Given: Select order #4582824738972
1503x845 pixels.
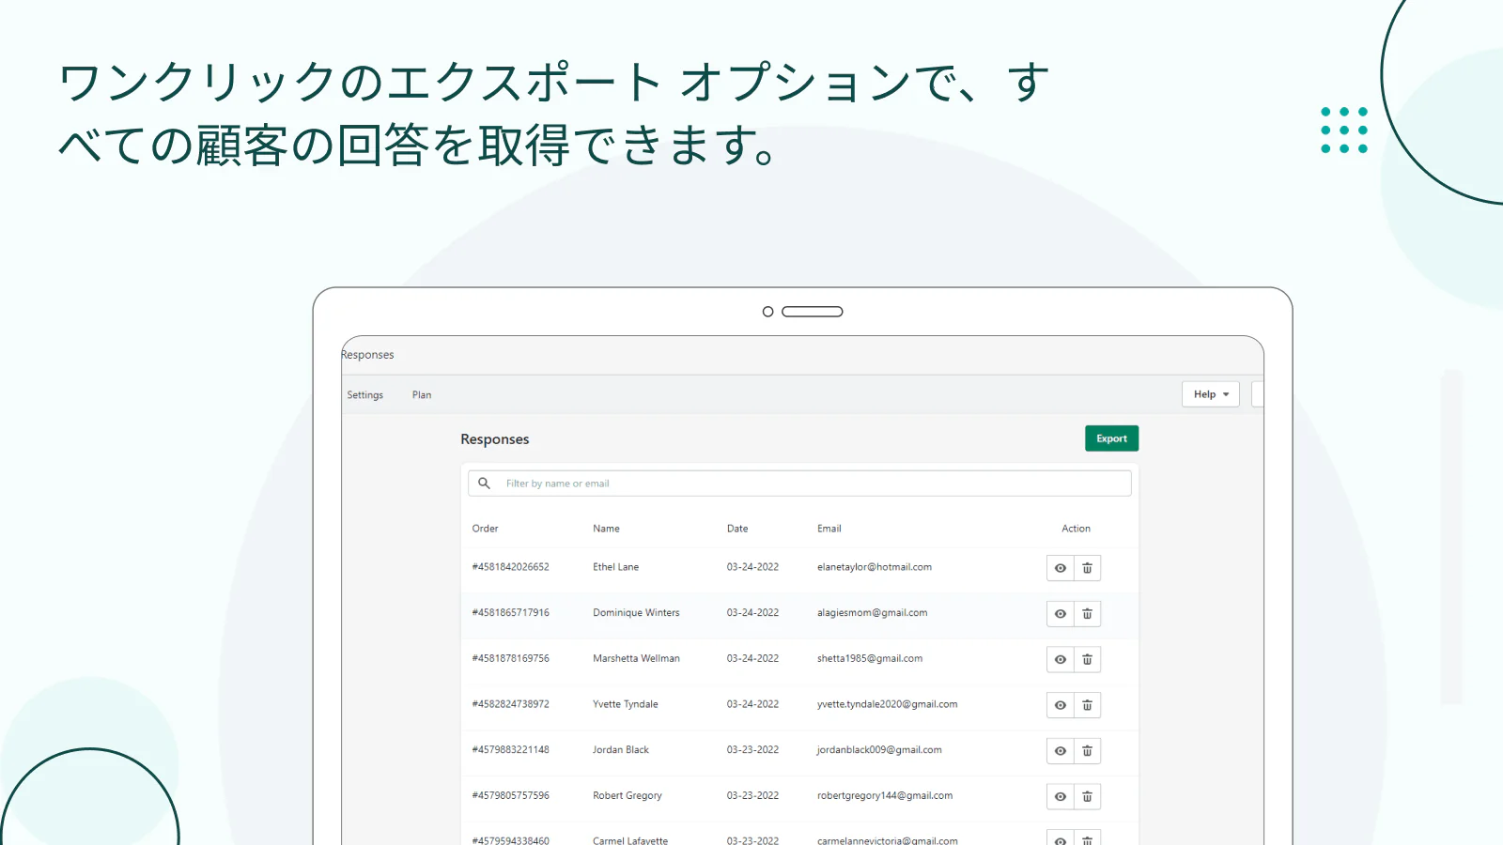Looking at the screenshot, I should click(x=510, y=704).
